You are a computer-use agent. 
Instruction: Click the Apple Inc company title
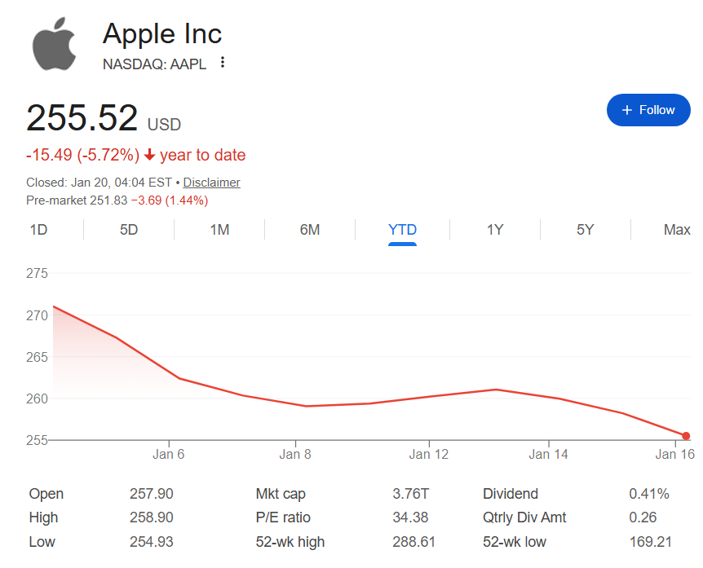(162, 34)
